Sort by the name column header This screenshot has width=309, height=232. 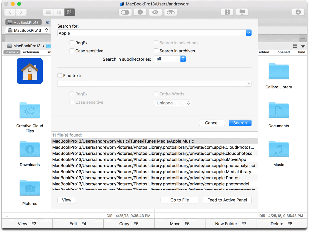(12, 52)
